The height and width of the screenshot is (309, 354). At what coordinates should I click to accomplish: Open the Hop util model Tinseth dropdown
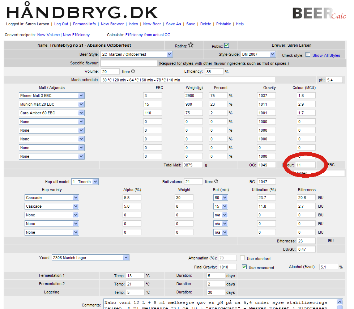click(x=85, y=182)
